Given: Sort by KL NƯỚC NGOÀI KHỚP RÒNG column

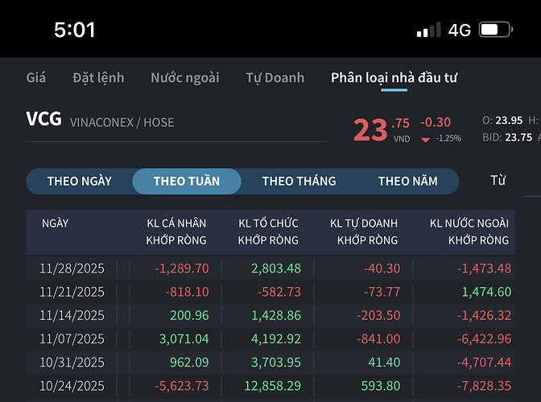Looking at the screenshot, I should 469,232.
